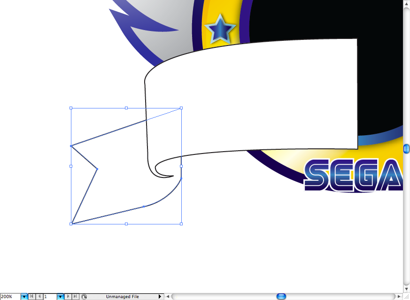Click the top-center bounding box handle
Image resolution: width=410 pixels, height=300 pixels.
pyautogui.click(x=126, y=108)
